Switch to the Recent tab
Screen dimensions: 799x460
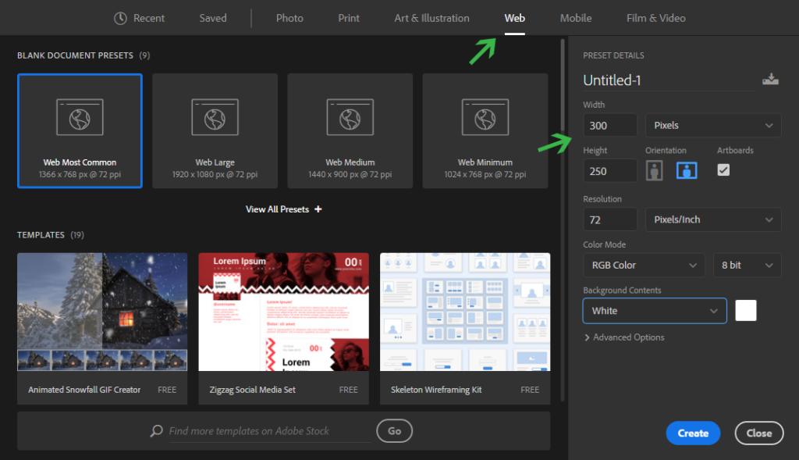pyautogui.click(x=139, y=19)
